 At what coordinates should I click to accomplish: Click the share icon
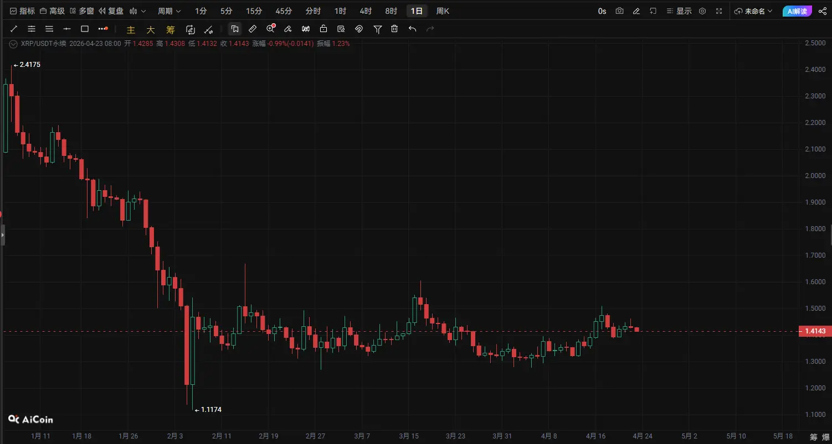[822, 11]
